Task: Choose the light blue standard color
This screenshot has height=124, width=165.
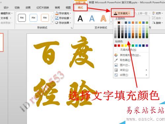Action: pyautogui.click(x=136, y=46)
